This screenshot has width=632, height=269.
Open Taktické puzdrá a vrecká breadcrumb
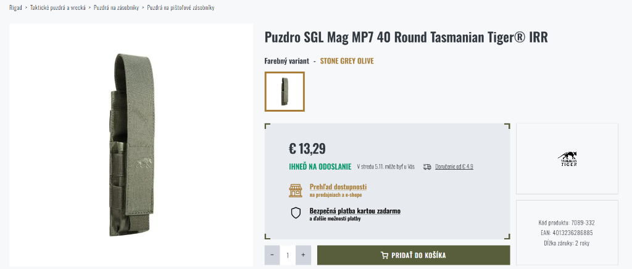pos(58,7)
